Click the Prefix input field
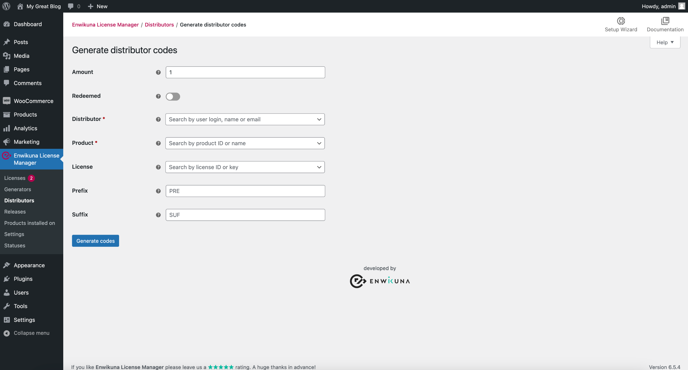The image size is (688, 370). [x=245, y=191]
